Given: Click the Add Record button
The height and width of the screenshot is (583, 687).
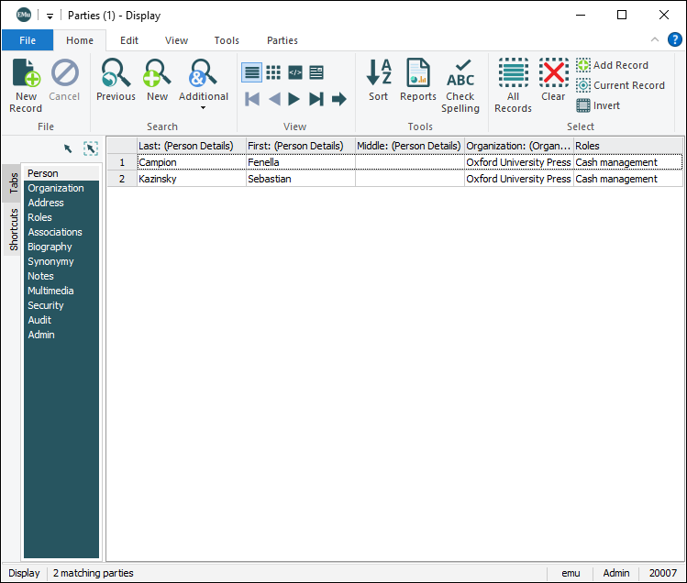Looking at the screenshot, I should 612,65.
